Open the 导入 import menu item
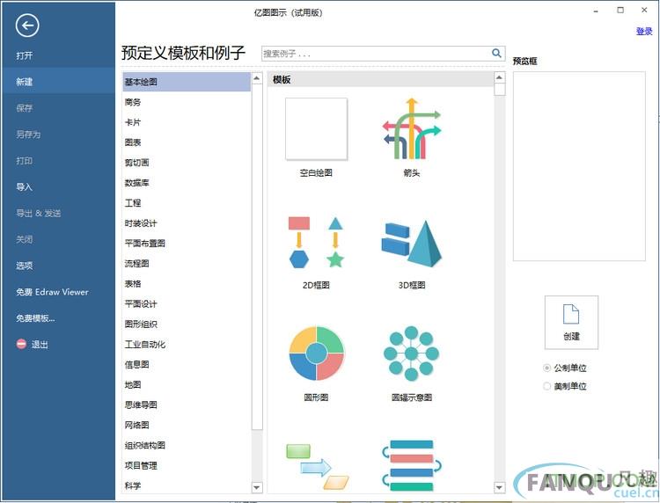 click(x=25, y=187)
